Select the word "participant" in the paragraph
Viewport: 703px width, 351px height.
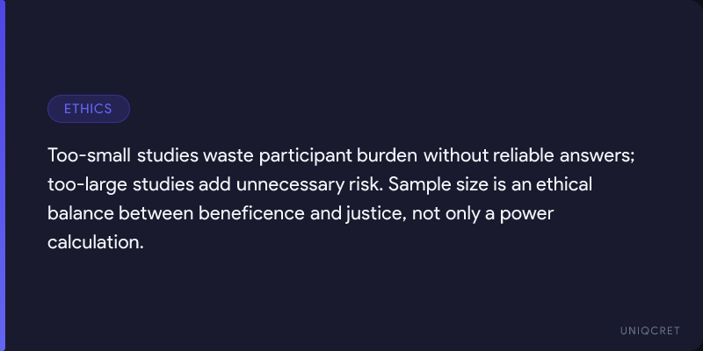point(306,157)
